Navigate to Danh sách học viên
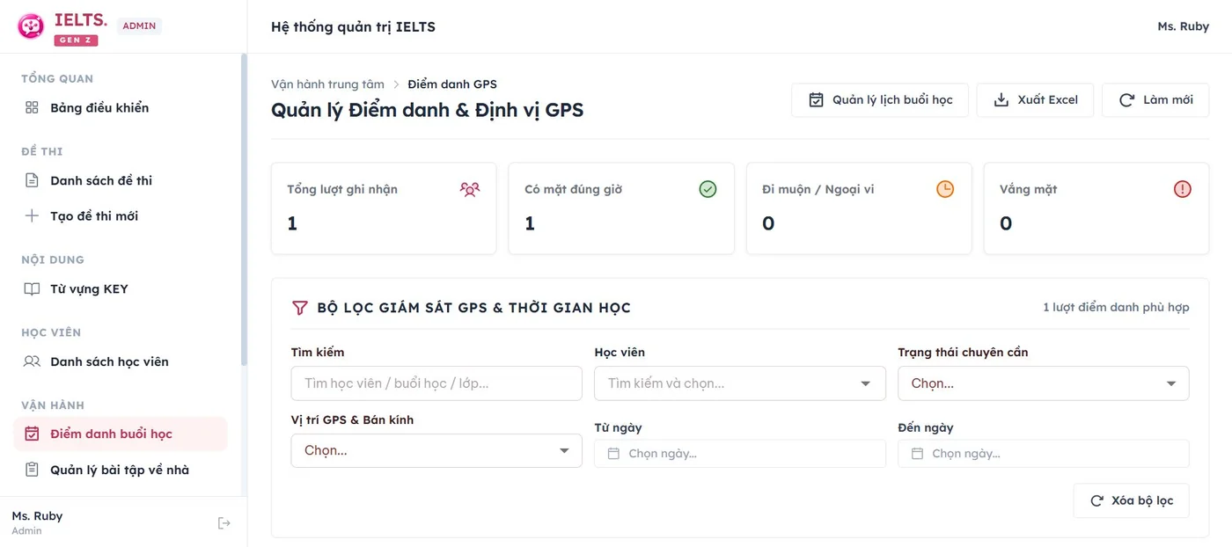This screenshot has width=1232, height=547. 121,361
